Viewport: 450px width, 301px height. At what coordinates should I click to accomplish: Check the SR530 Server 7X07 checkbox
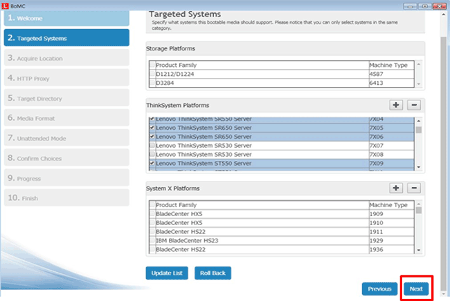pyautogui.click(x=152, y=146)
